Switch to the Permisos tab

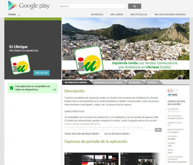(x=152, y=82)
